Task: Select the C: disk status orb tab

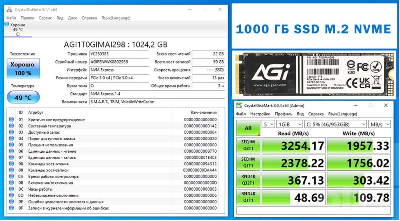Action: [x=7, y=24]
